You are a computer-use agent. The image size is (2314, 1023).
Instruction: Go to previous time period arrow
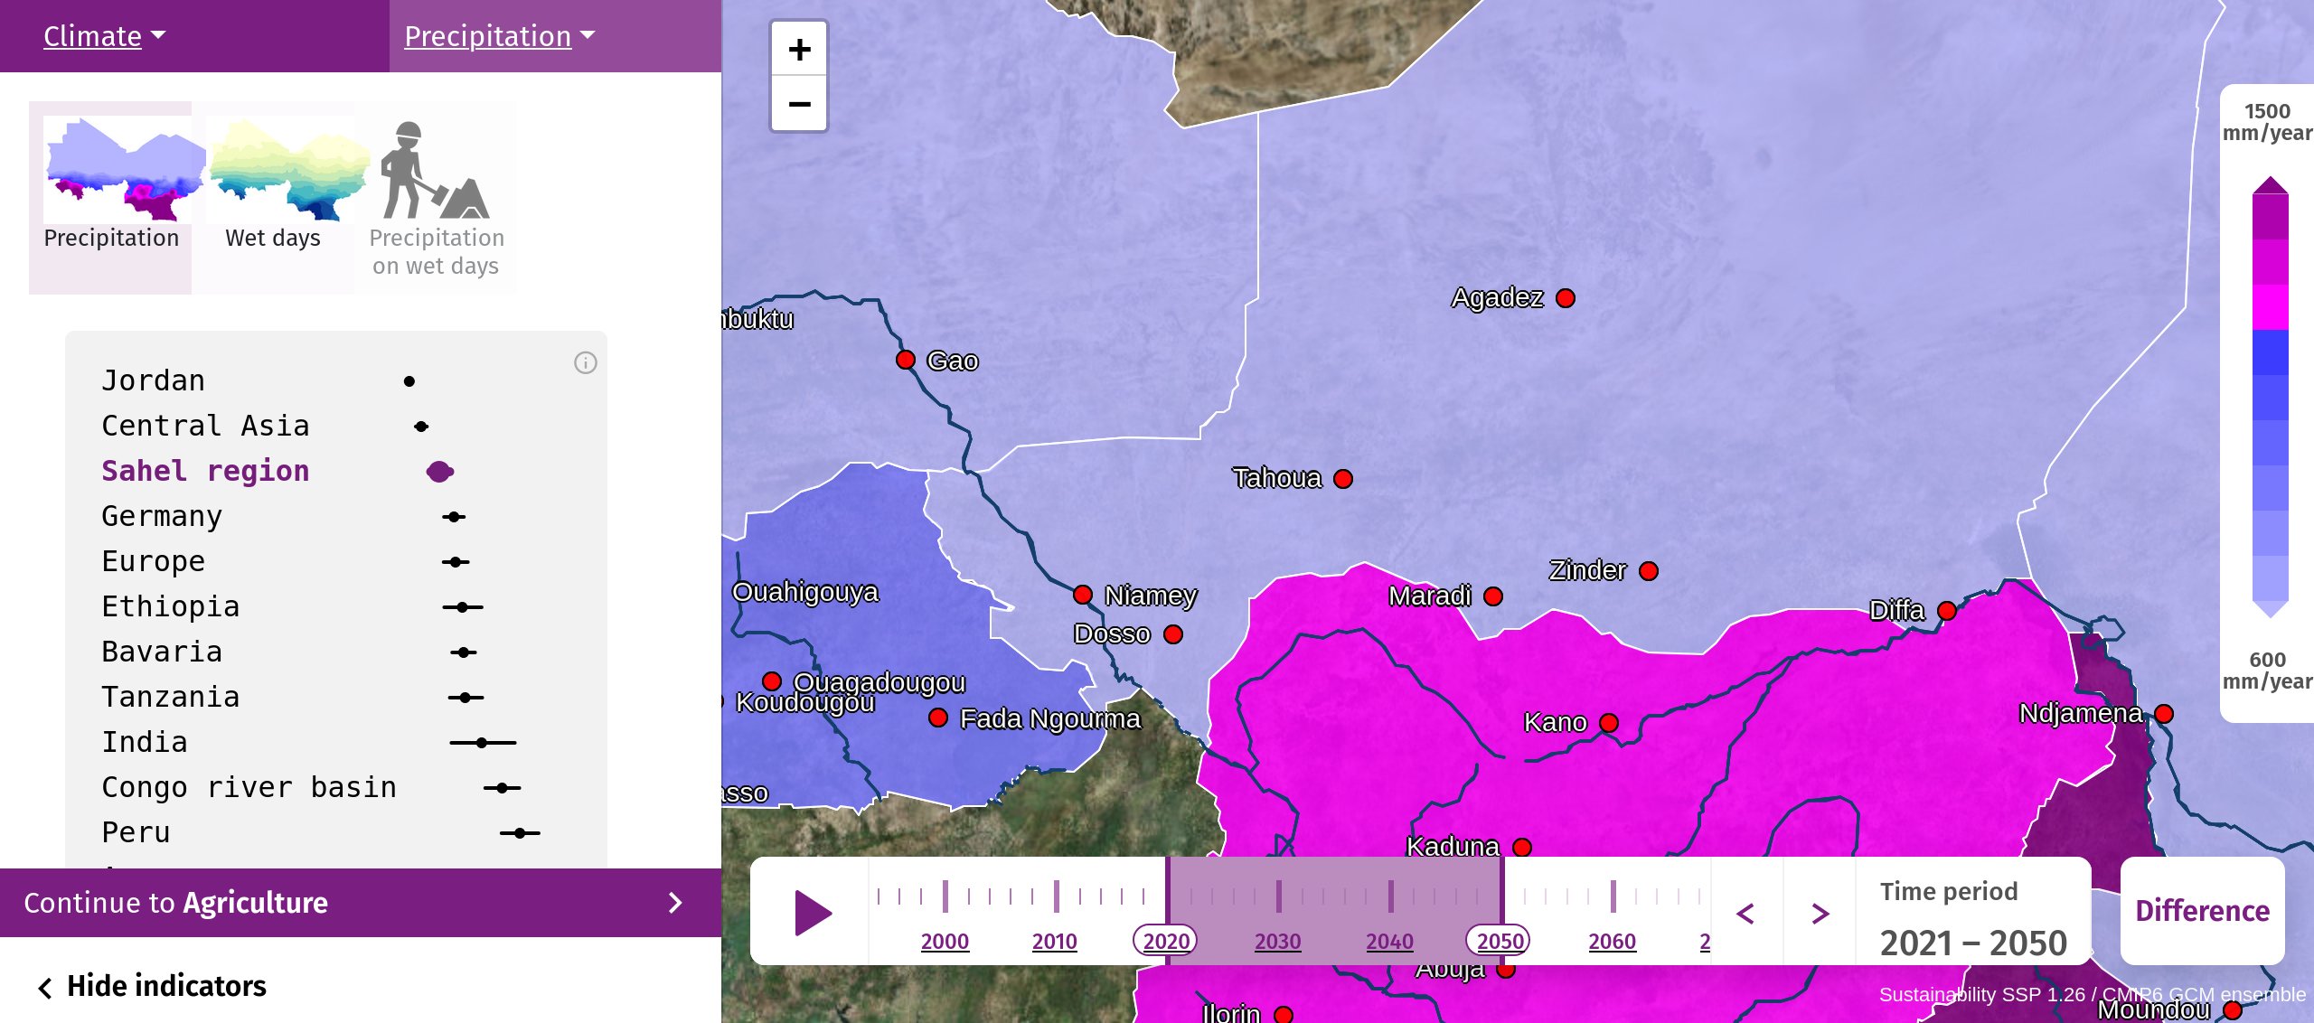(1746, 913)
